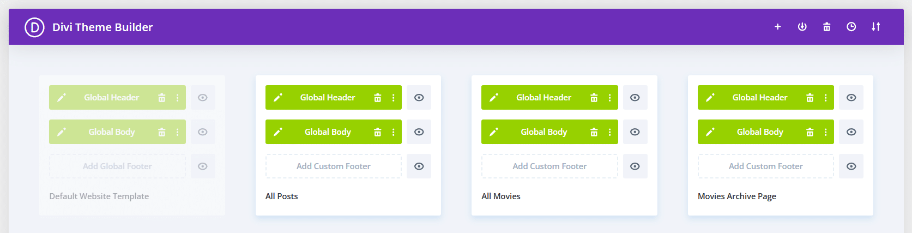This screenshot has width=912, height=233.
Task: Edit Global Body in All Movies
Action: pyautogui.click(x=494, y=132)
